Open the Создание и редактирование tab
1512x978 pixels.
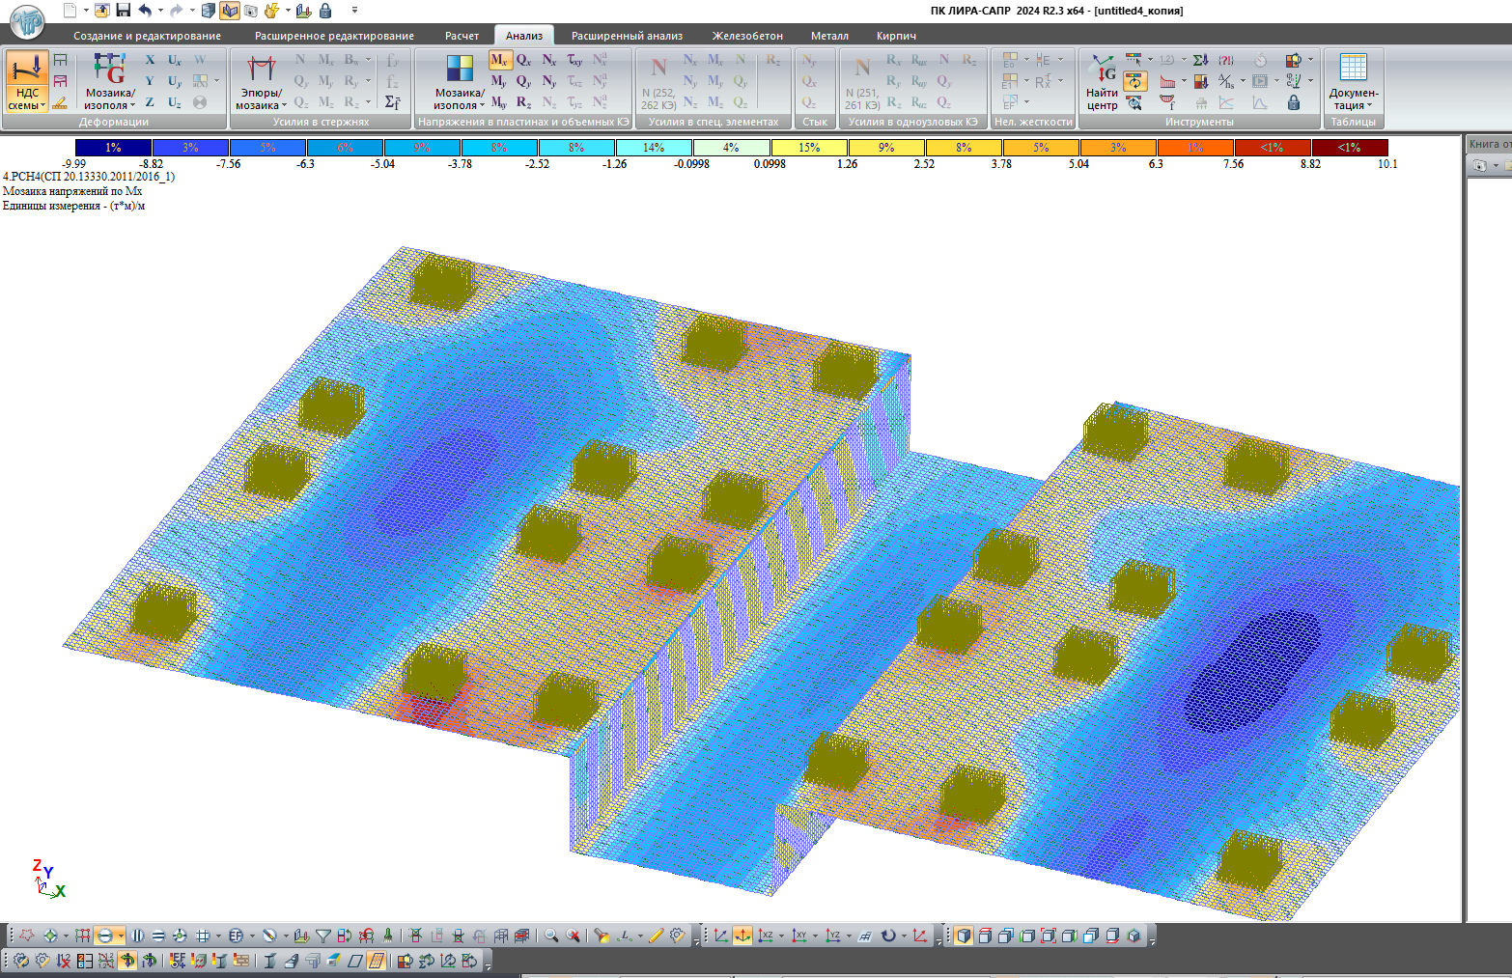pyautogui.click(x=147, y=36)
